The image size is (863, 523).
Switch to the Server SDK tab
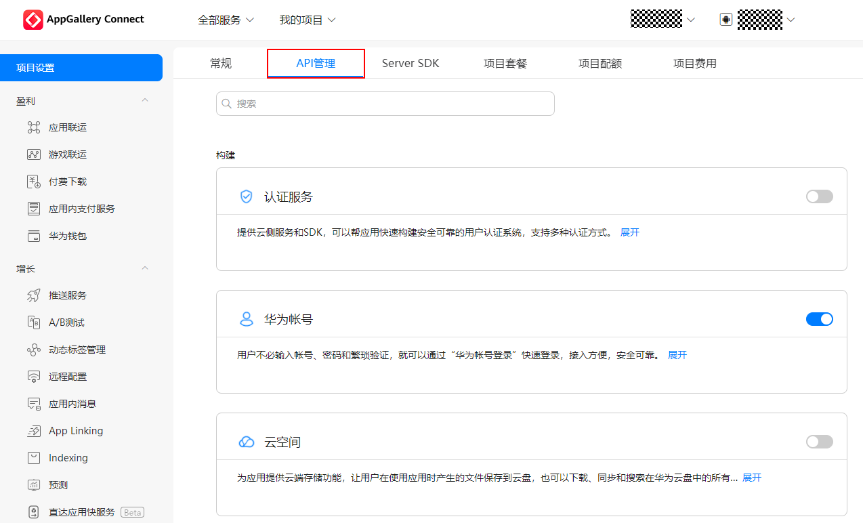coord(411,64)
